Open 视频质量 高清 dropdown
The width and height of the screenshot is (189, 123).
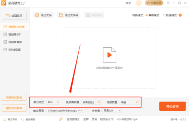pyautogui.click(x=129, y=102)
